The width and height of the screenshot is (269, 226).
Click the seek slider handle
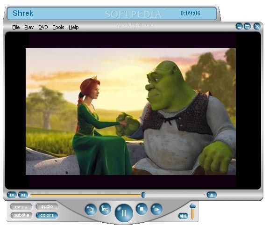click(x=143, y=195)
